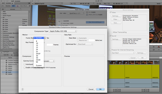Click the sequence icon beside test2
Image resolution: width=162 pixels, height=94 pixels.
(x=6, y=72)
